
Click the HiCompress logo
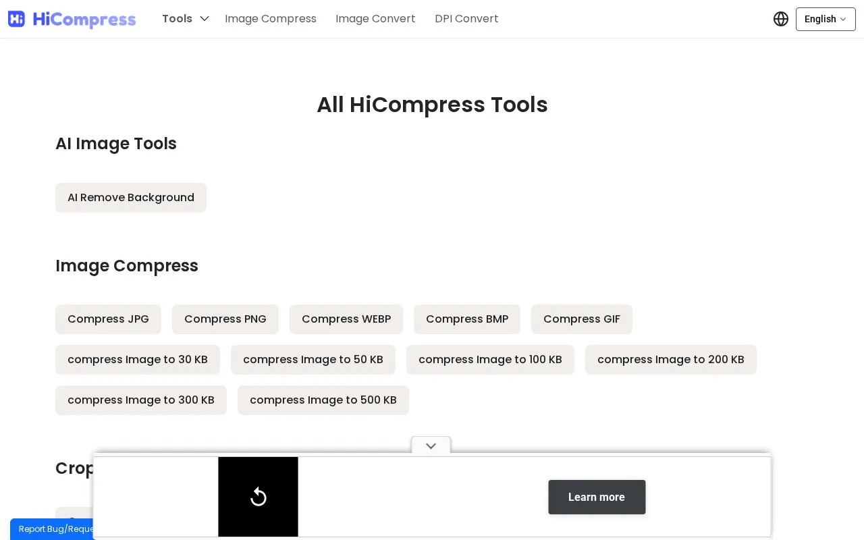72,19
